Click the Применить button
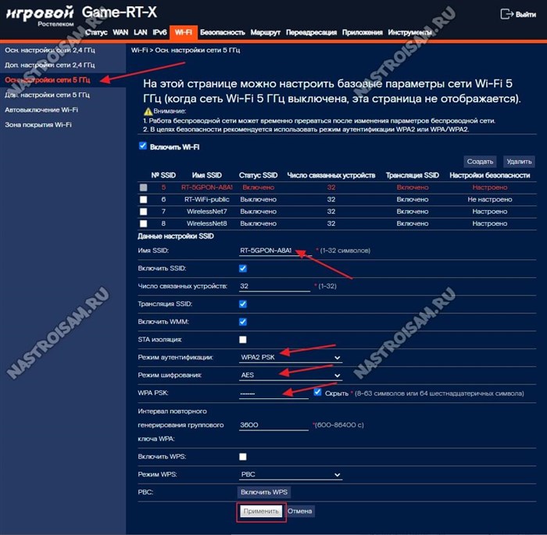The image size is (547, 535). 261,512
